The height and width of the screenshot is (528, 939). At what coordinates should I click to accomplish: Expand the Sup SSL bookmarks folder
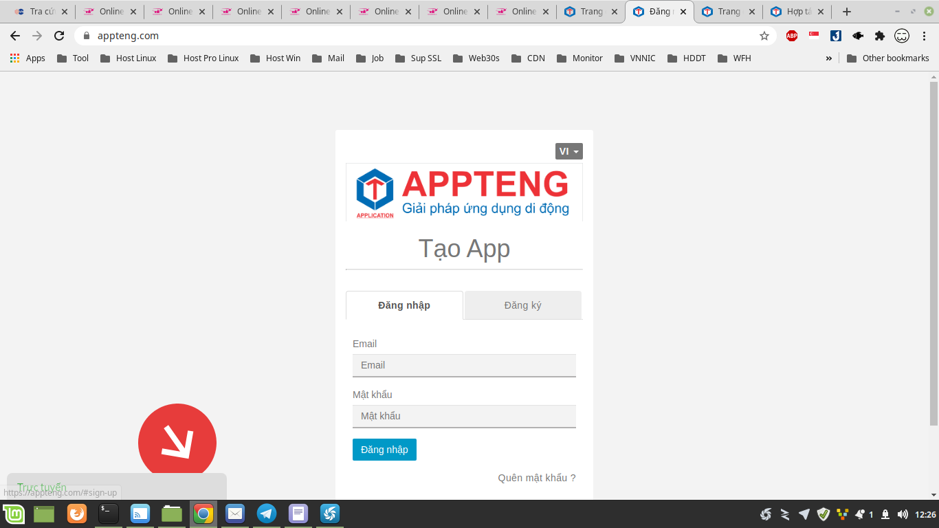tap(419, 58)
